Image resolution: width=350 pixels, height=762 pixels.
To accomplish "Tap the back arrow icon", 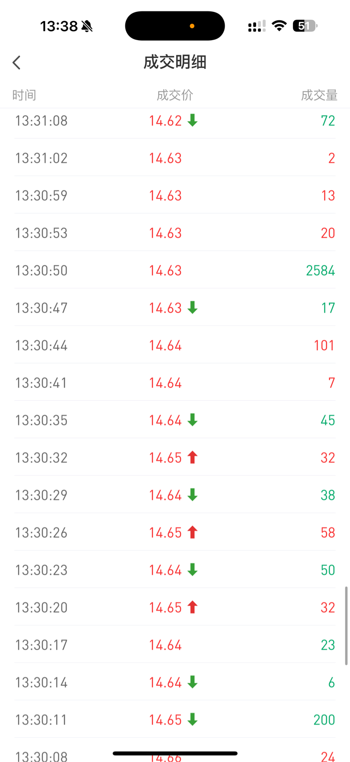I will tap(17, 63).
